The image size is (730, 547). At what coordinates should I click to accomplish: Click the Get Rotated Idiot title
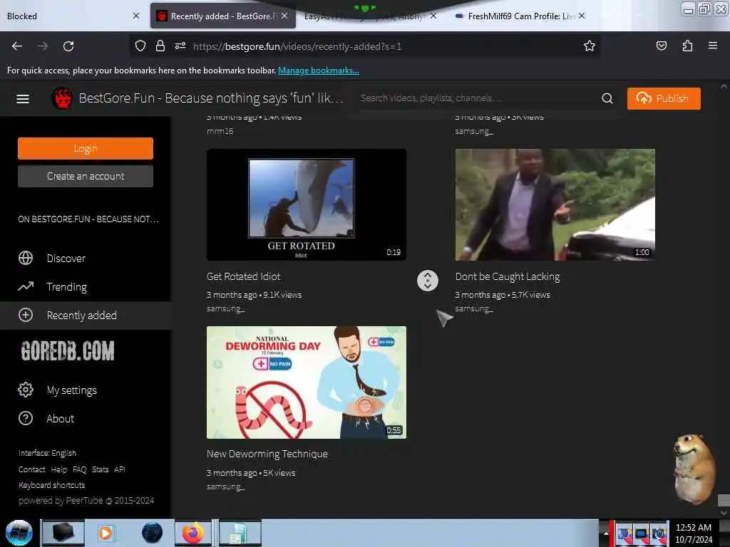pos(244,276)
